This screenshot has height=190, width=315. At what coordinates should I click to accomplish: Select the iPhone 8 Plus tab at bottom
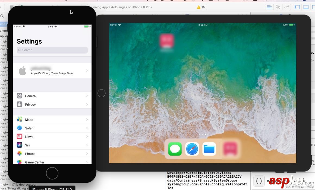point(52,188)
